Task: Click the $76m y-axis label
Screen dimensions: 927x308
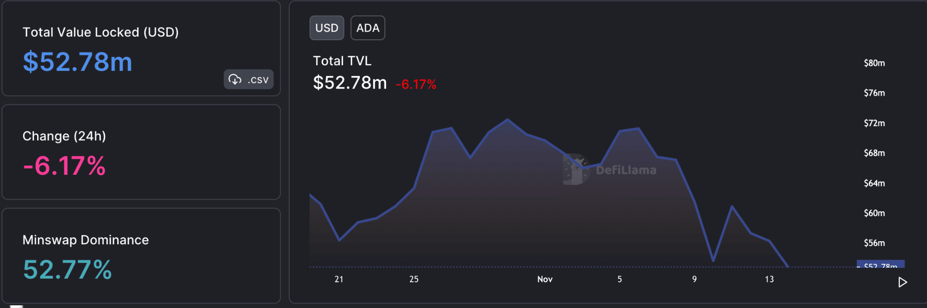Action: click(x=874, y=93)
